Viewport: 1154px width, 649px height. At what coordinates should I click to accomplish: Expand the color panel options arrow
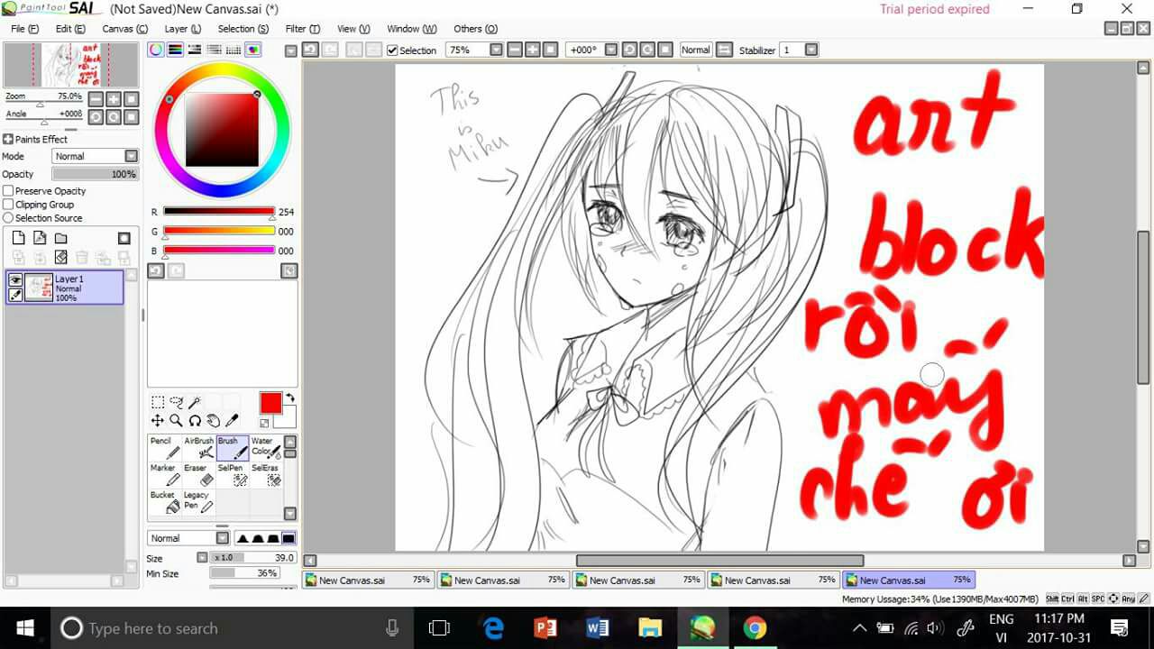[x=290, y=50]
